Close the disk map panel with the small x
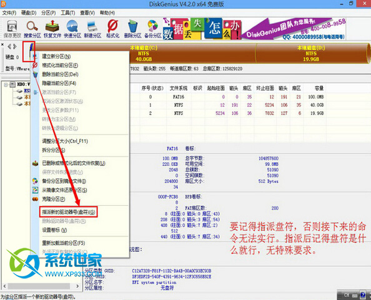371x300 pixels. tap(2, 44)
